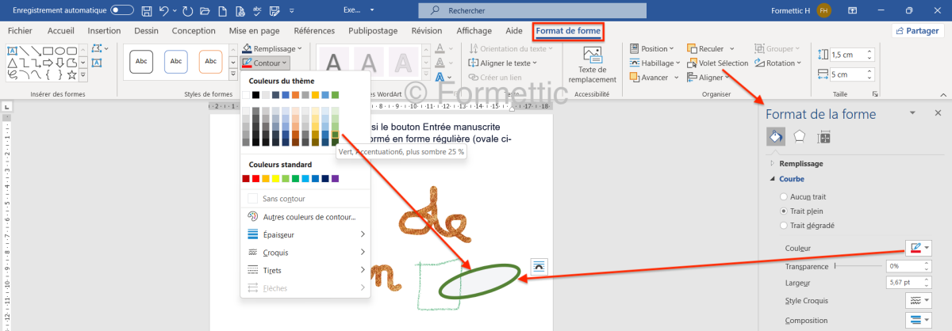The height and width of the screenshot is (331, 952).
Task: Click the Partager button
Action: tap(918, 31)
